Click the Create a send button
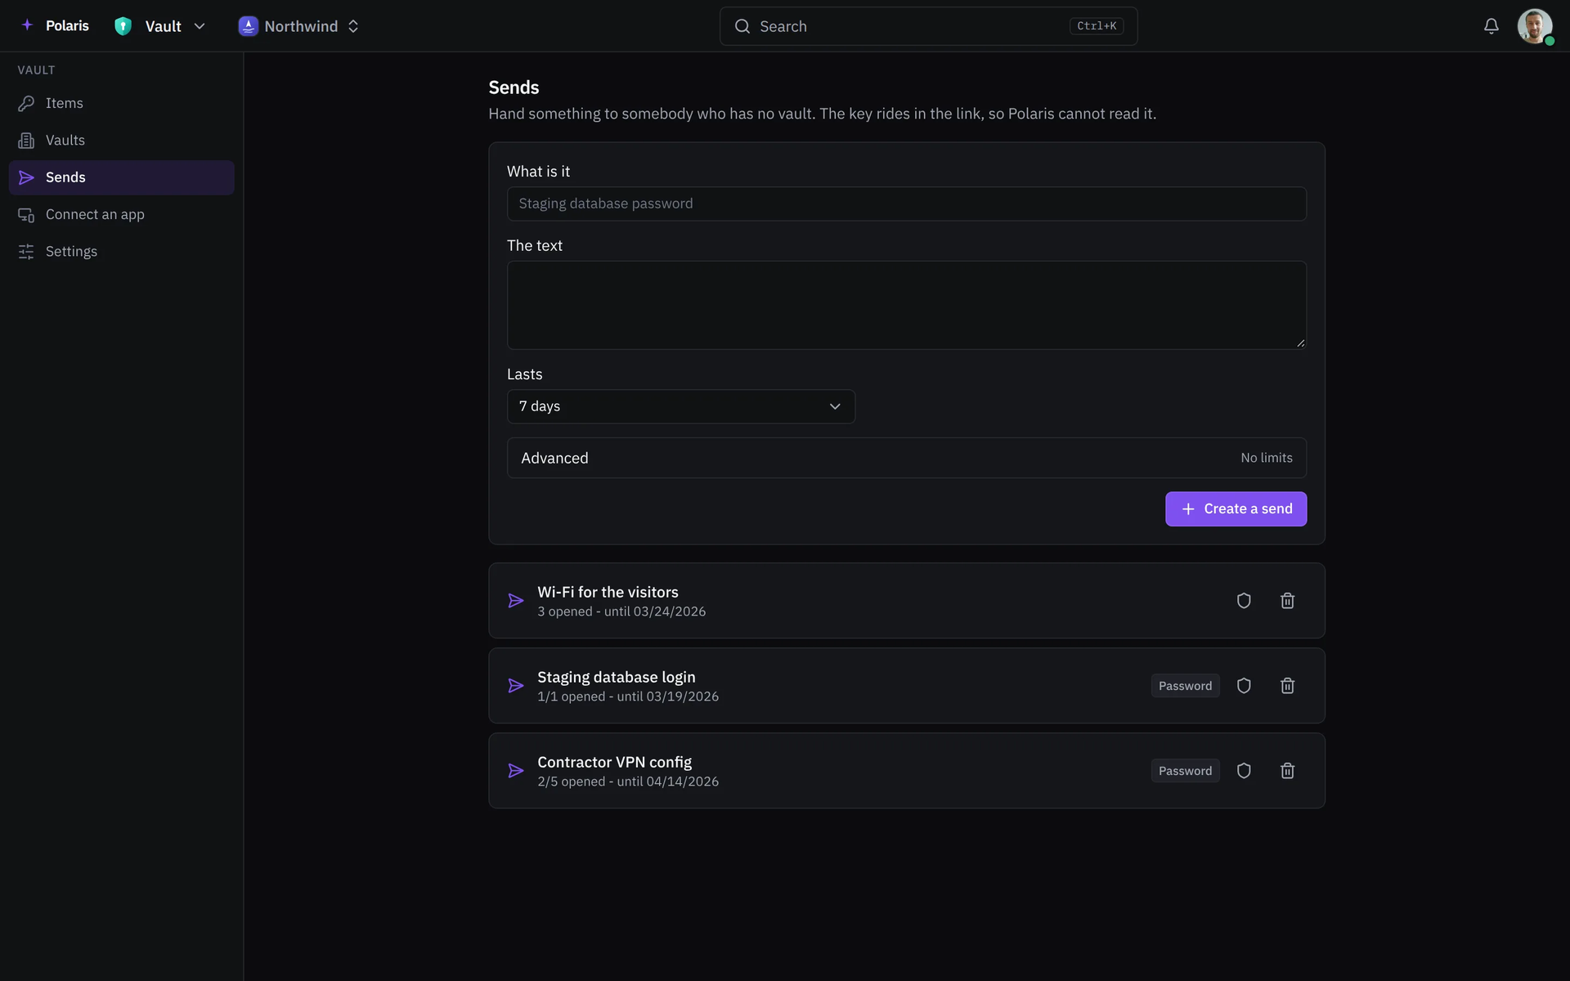 click(1236, 508)
